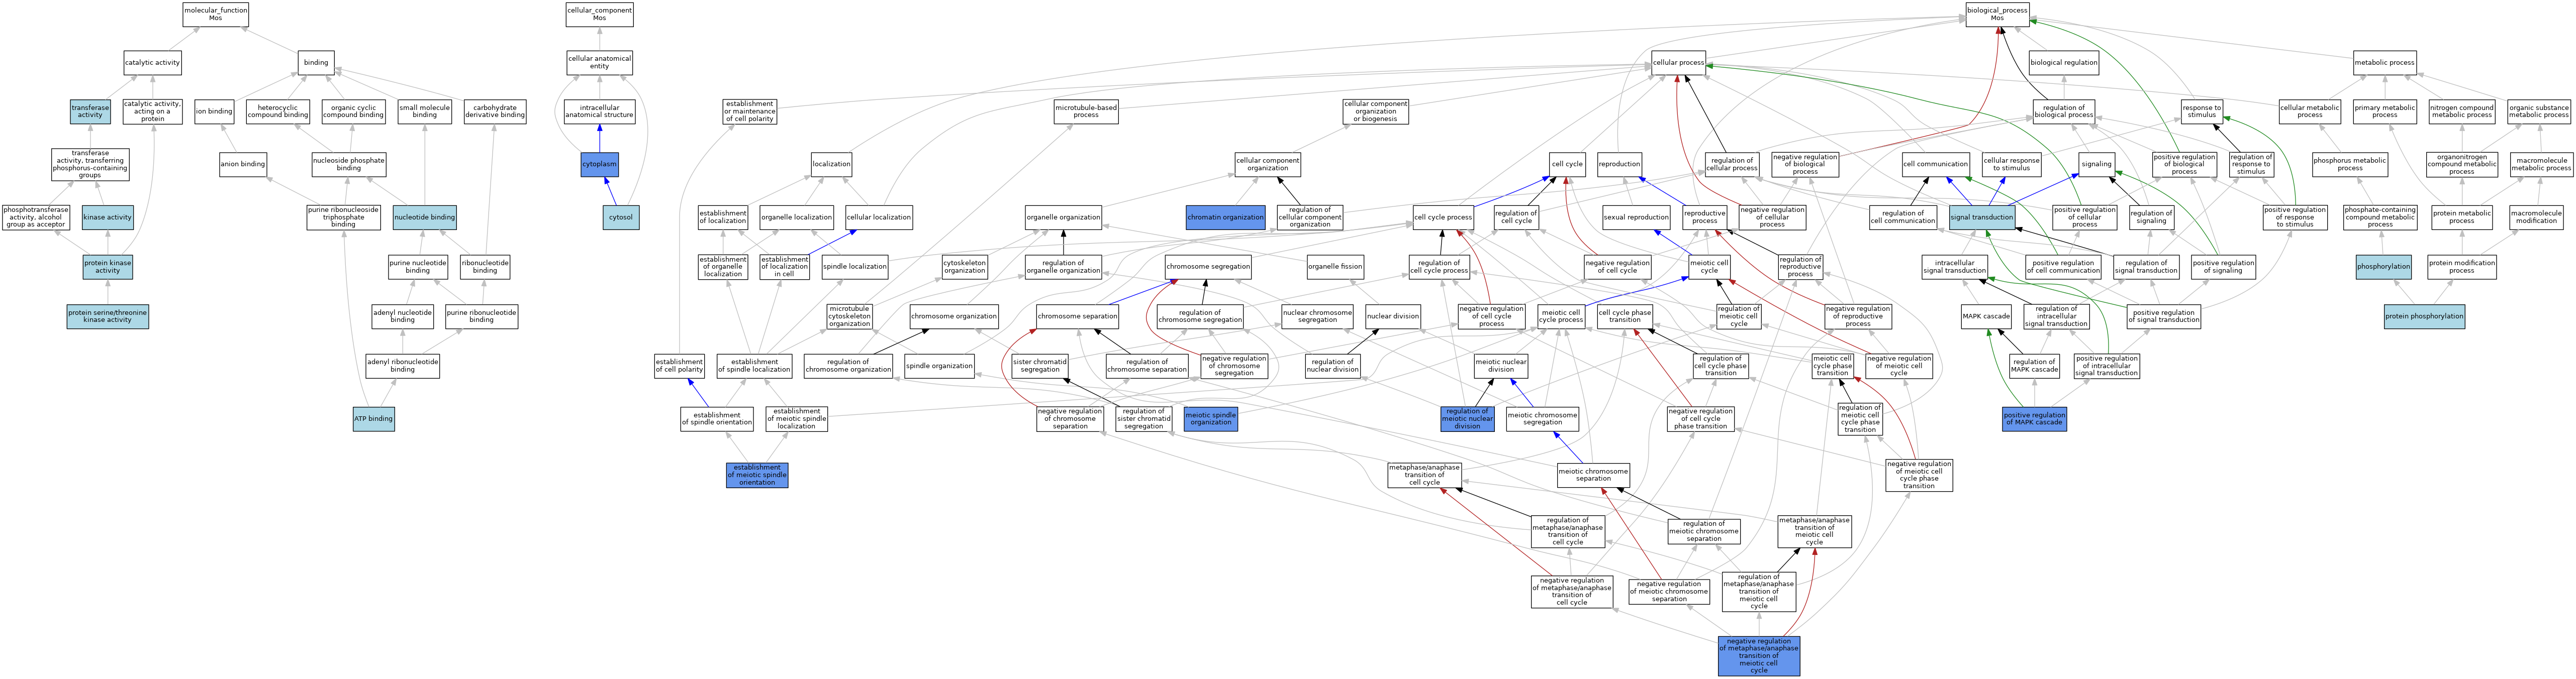Viewport: 2576px width, 679px height.
Task: Select the 'sexual reproduction' node
Action: tap(1635, 216)
